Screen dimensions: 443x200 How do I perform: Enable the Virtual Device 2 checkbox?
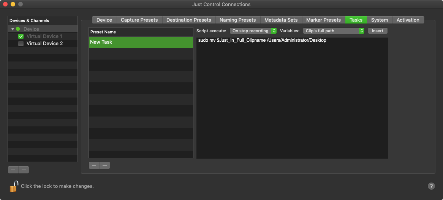click(x=21, y=43)
